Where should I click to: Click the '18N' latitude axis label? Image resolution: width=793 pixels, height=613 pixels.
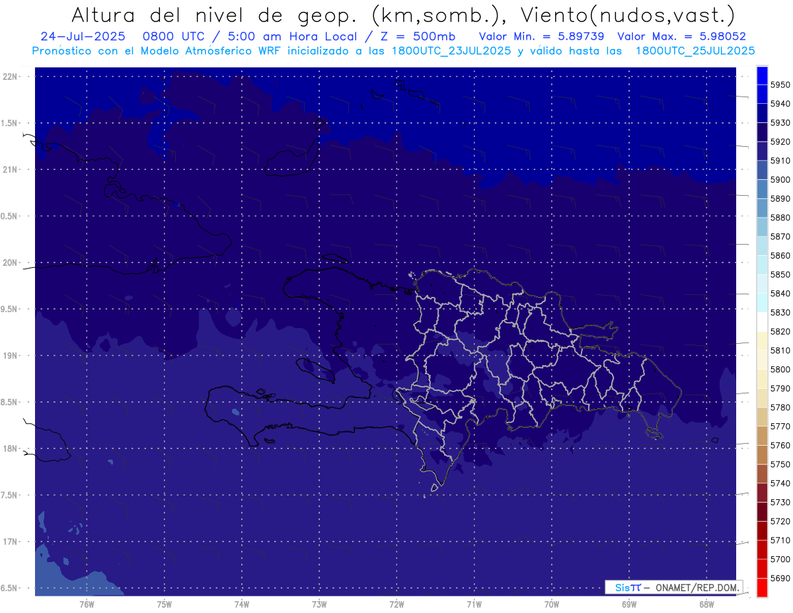tap(10, 448)
